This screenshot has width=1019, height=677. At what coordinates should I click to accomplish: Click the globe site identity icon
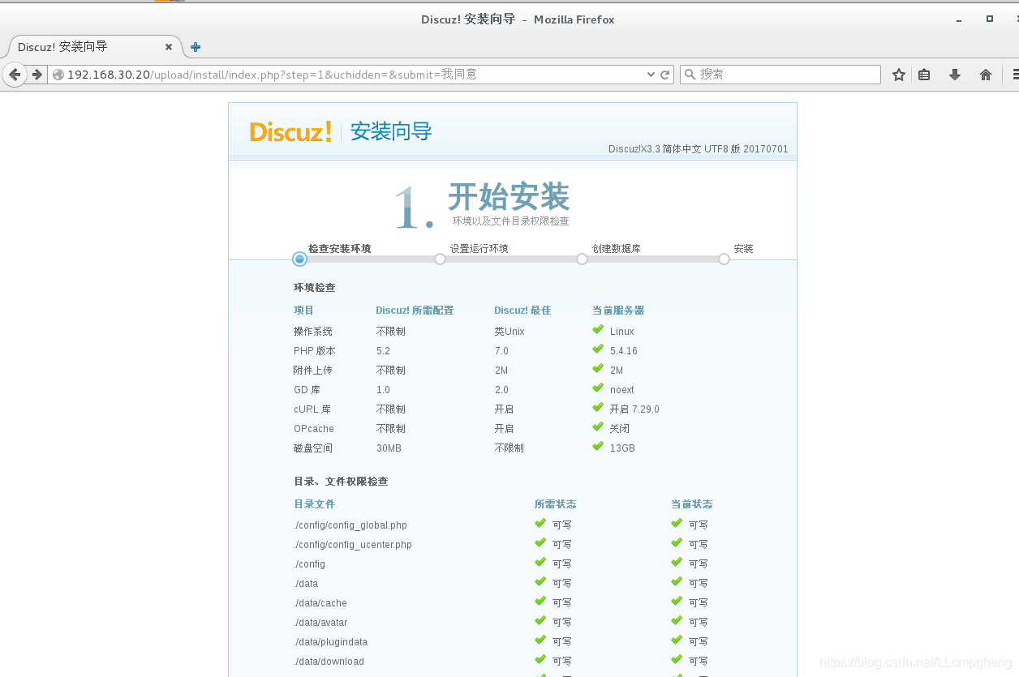point(58,75)
